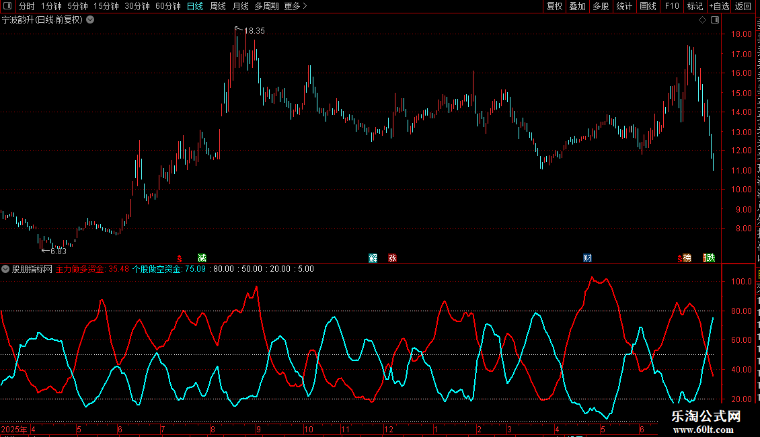Select the 1分钟 period tab
Viewport: 760px width, 437px height.
pyautogui.click(x=51, y=6)
